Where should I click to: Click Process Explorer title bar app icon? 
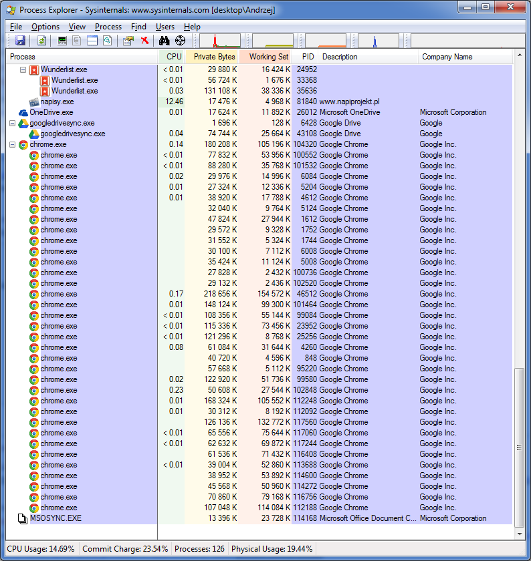pos(11,9)
